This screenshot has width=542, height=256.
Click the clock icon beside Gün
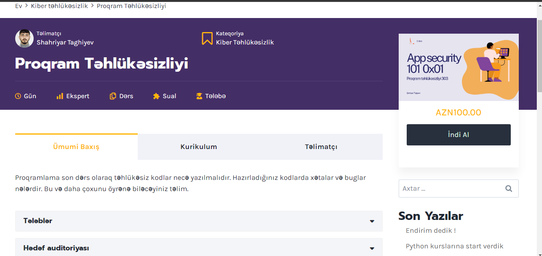pos(18,96)
